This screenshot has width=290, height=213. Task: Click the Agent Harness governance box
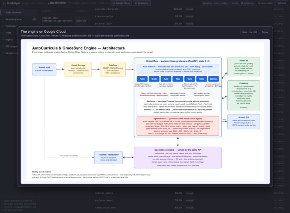[x=178, y=126]
